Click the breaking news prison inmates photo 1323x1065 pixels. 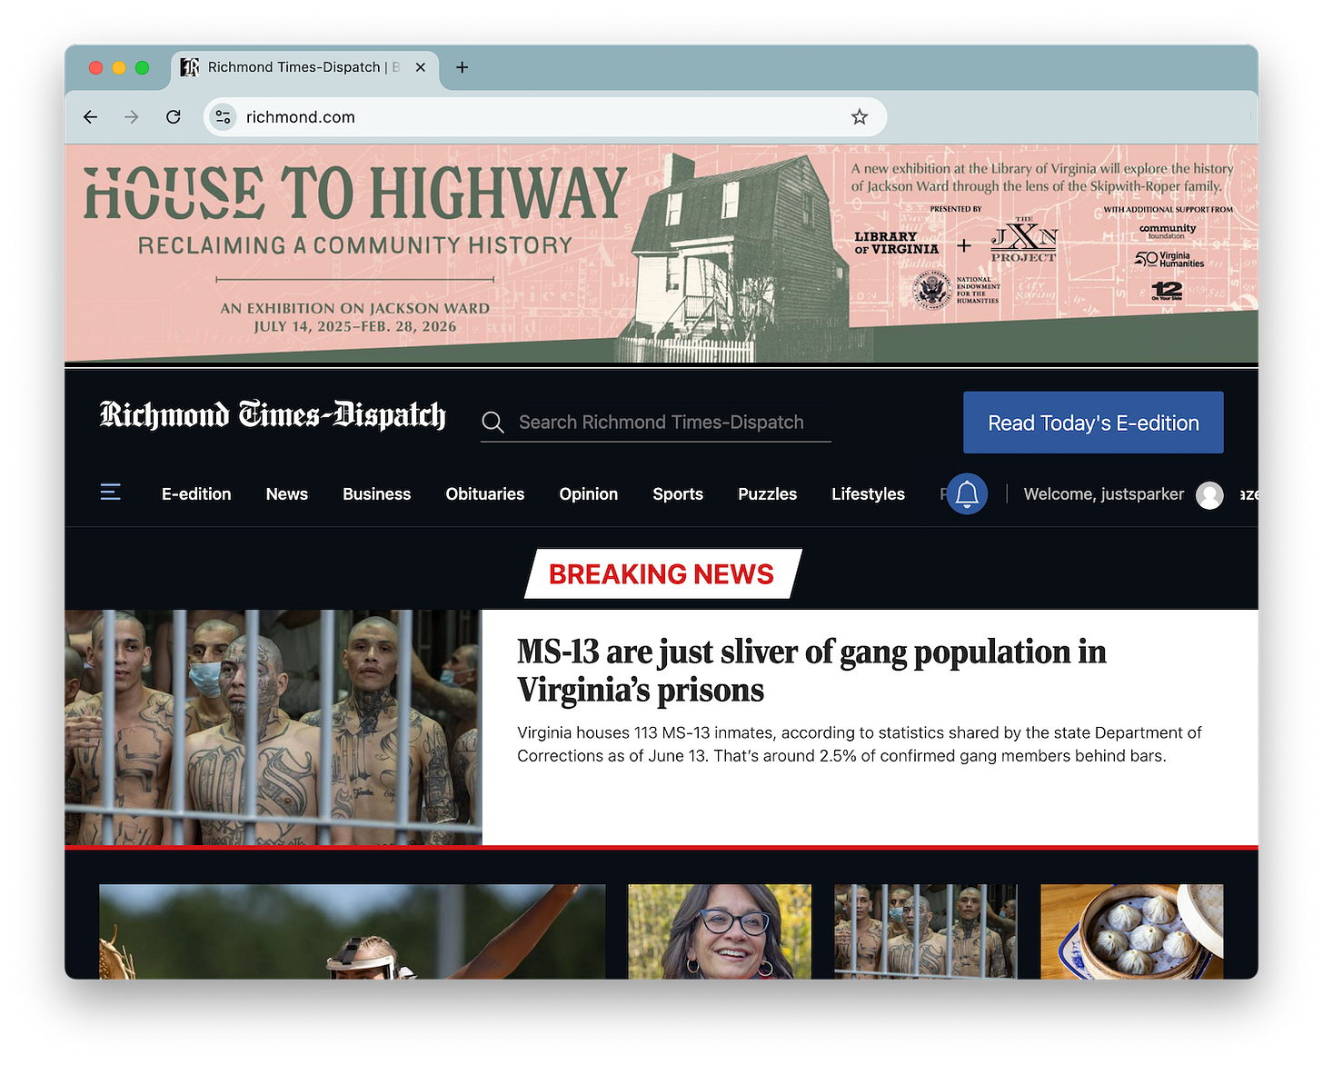coord(274,727)
